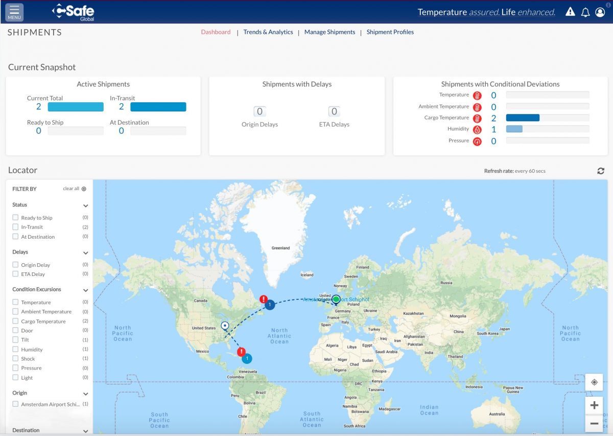
Task: Open the user profile account icon
Action: (600, 12)
